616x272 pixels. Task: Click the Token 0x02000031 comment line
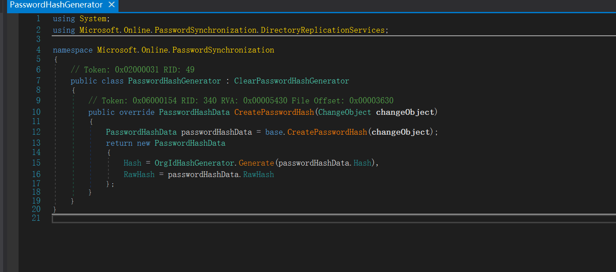coord(133,70)
